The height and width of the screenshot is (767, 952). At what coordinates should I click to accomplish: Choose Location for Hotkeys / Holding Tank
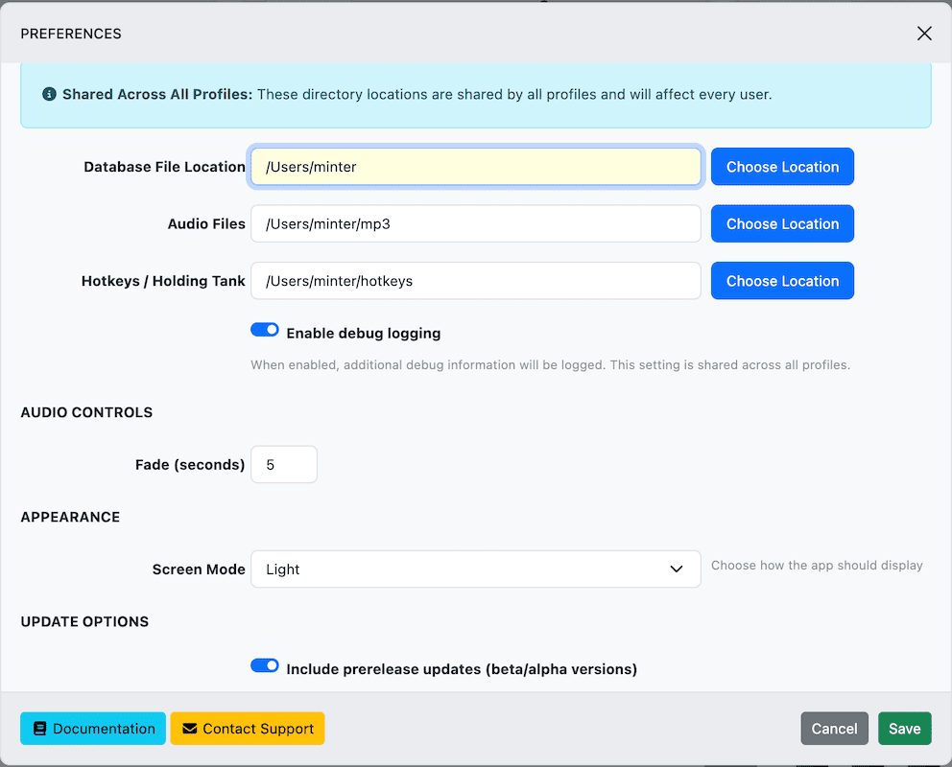point(782,281)
